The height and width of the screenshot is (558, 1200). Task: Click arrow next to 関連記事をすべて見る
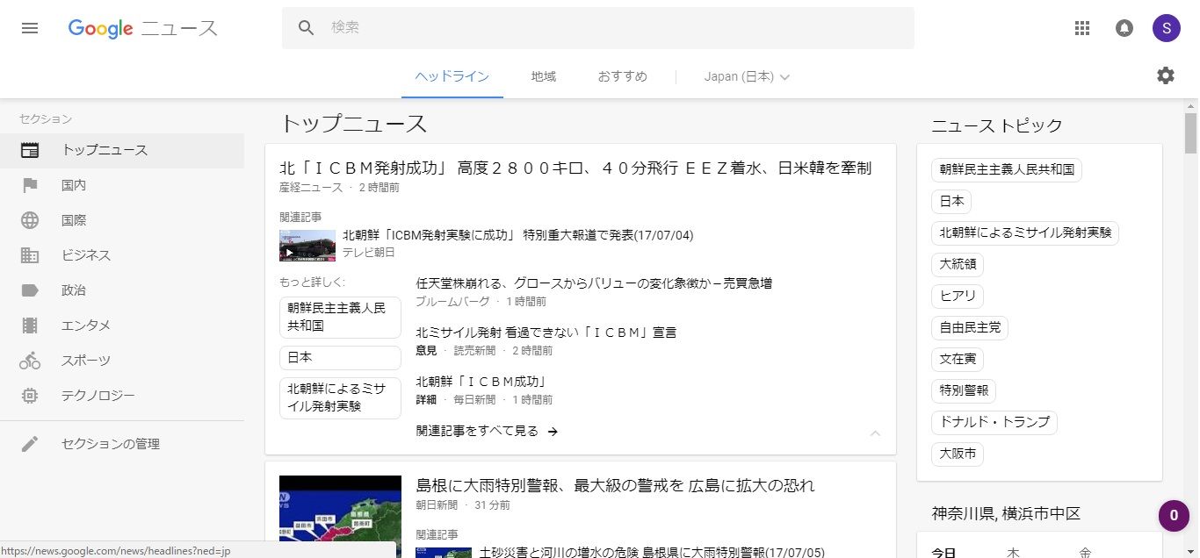point(553,431)
